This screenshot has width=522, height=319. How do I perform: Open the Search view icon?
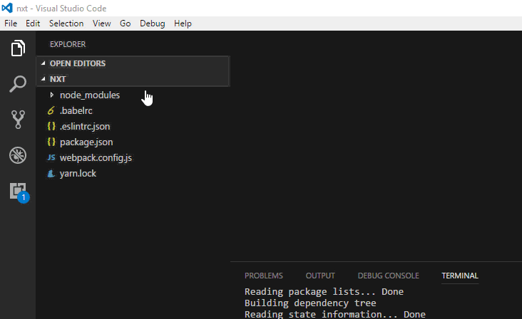(x=18, y=85)
